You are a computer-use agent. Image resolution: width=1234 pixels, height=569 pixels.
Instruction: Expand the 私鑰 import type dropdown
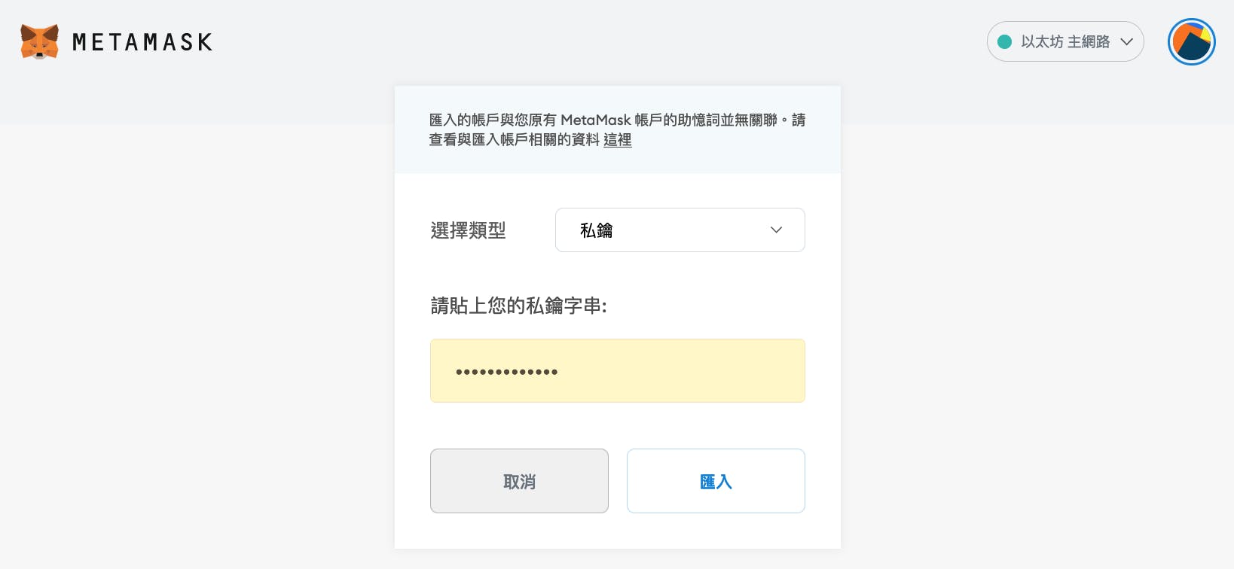pyautogui.click(x=680, y=230)
